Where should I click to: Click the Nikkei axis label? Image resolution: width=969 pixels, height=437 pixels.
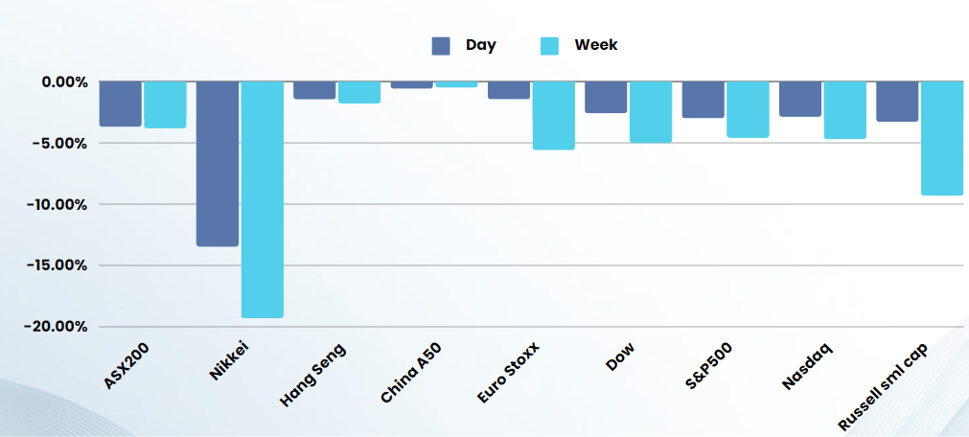click(229, 360)
